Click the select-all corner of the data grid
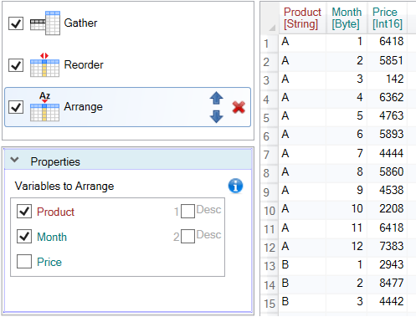This screenshot has height=317, width=416. 270,18
